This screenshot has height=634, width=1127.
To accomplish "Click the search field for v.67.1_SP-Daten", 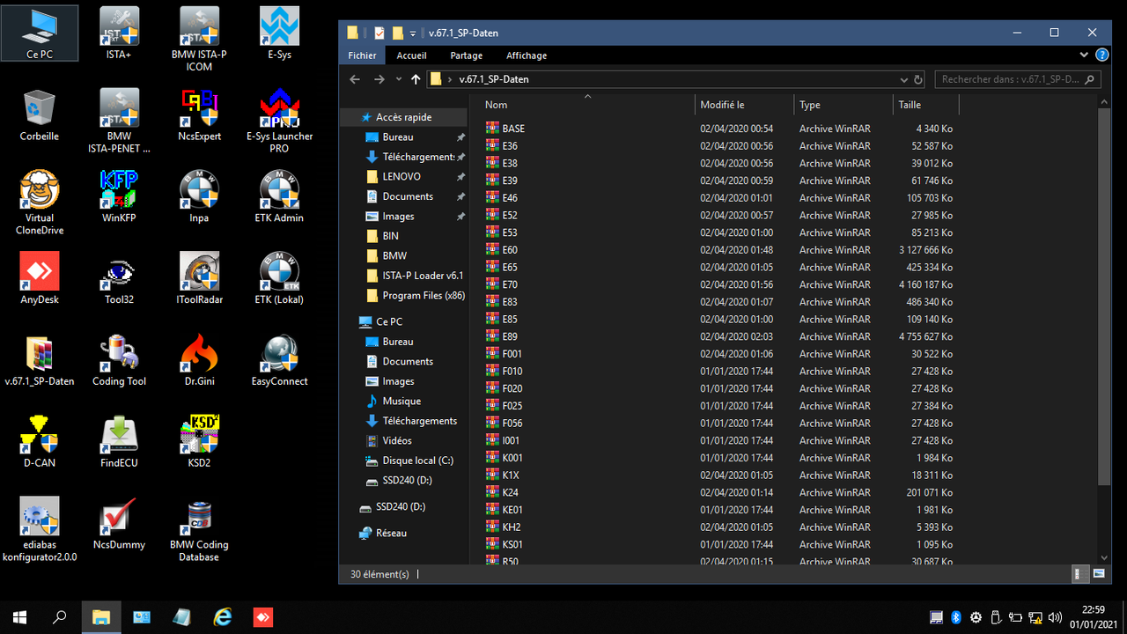I will [1018, 79].
